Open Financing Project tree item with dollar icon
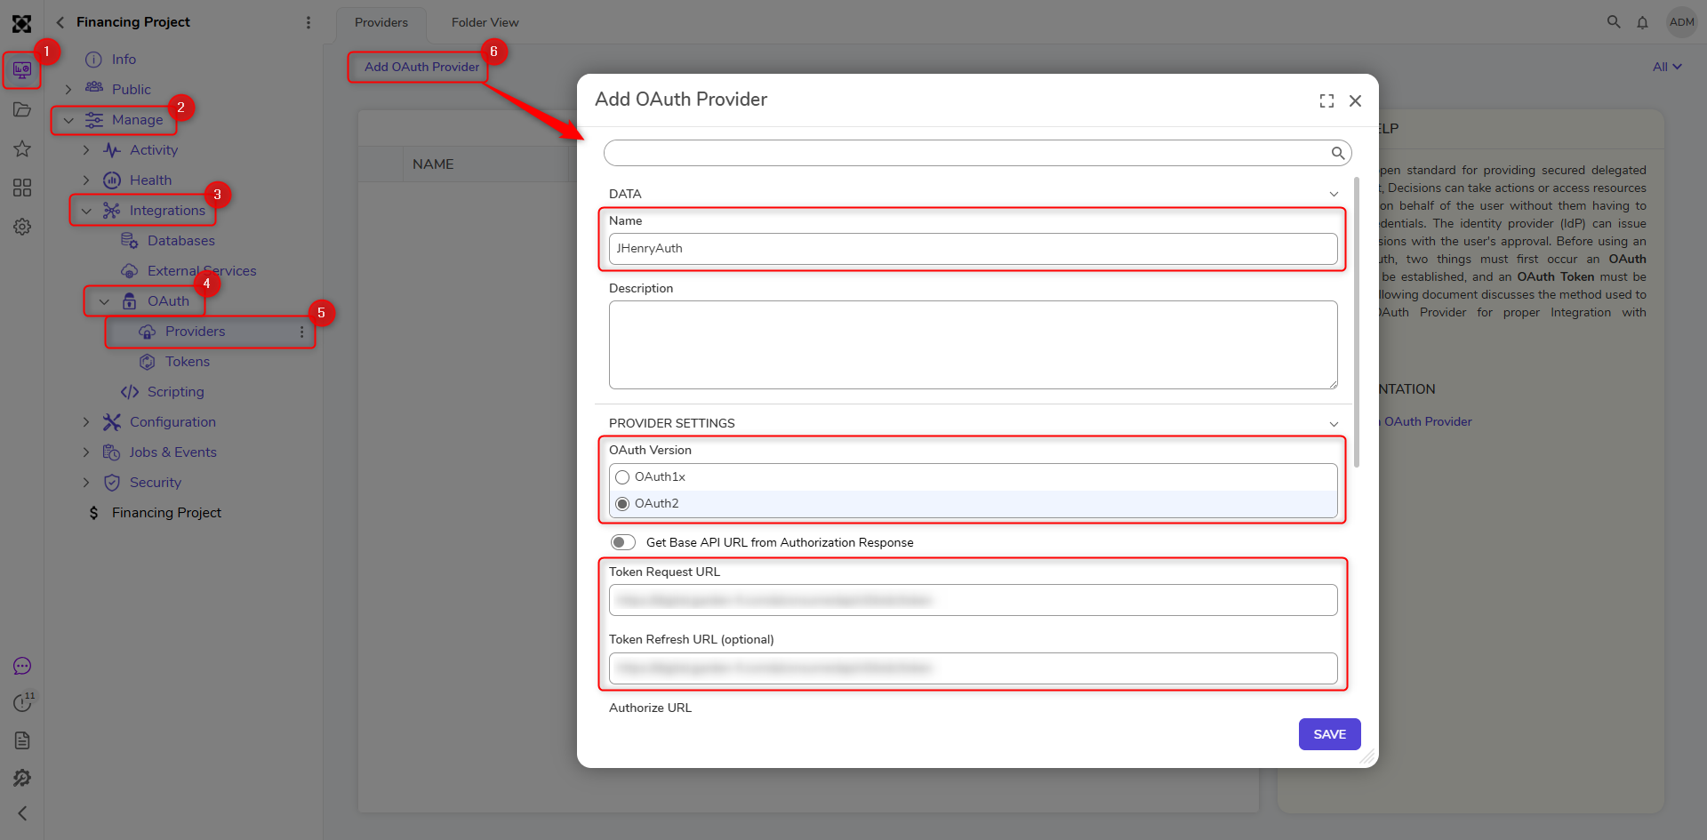Viewport: 1707px width, 840px height. (x=166, y=513)
